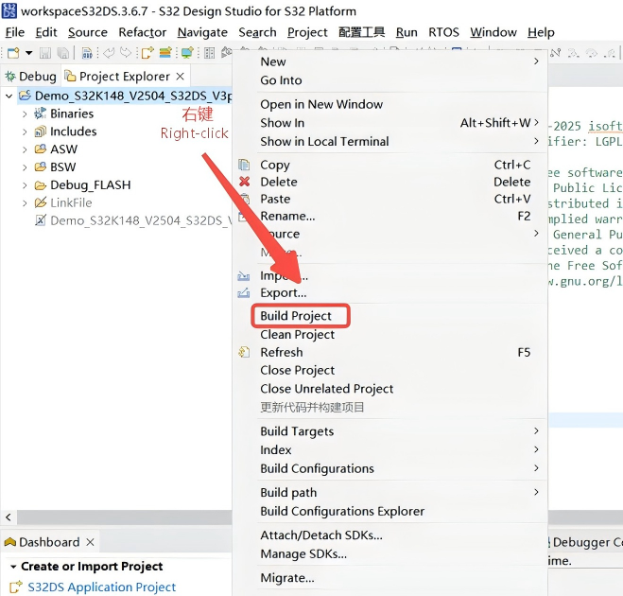Choose Close Unrelated Project

click(x=326, y=389)
